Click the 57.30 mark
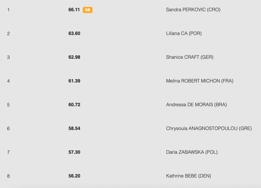 (74, 152)
